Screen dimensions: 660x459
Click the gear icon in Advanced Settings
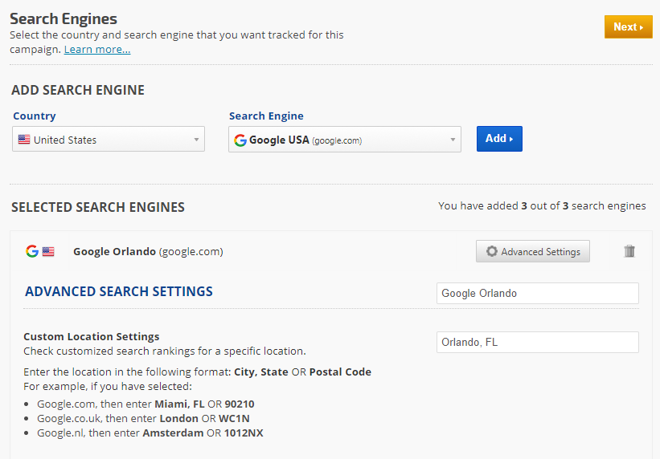(491, 252)
